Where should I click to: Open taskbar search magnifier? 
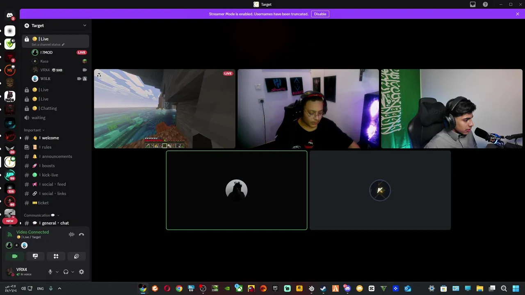pyautogui.click(x=504, y=288)
